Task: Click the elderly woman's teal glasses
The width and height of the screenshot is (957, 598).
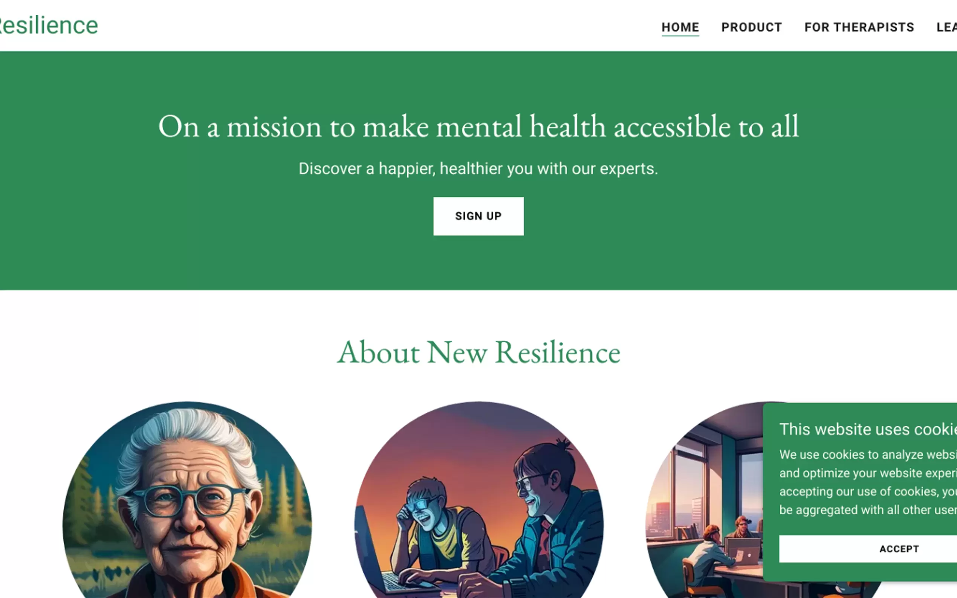Action: [188, 500]
